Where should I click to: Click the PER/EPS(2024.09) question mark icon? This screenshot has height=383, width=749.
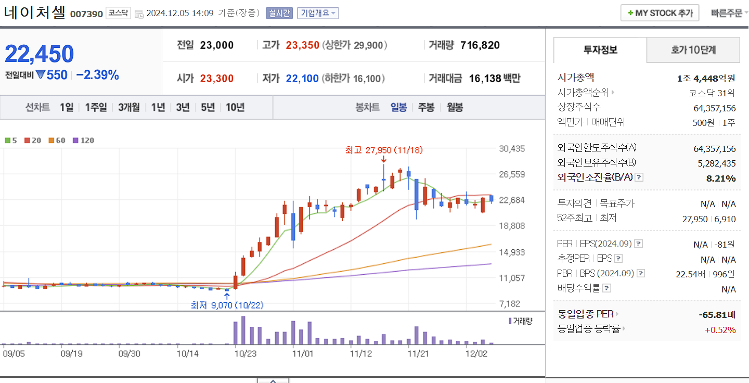pyautogui.click(x=638, y=243)
